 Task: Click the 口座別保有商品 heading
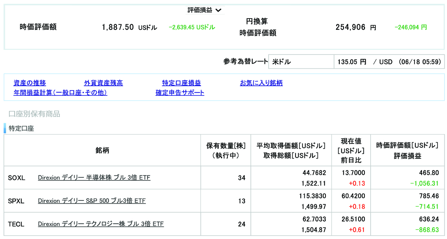(34, 114)
